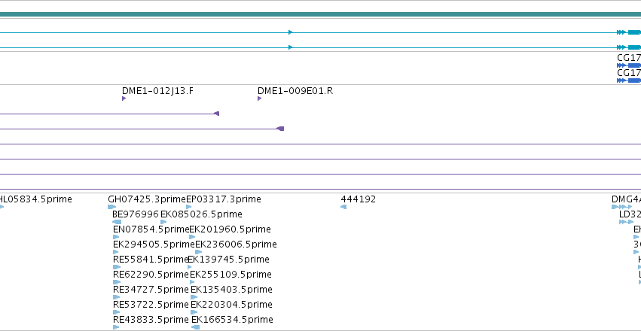Click the glyph under RE43833.5prime
This screenshot has height=331, width=641.
pos(116,327)
